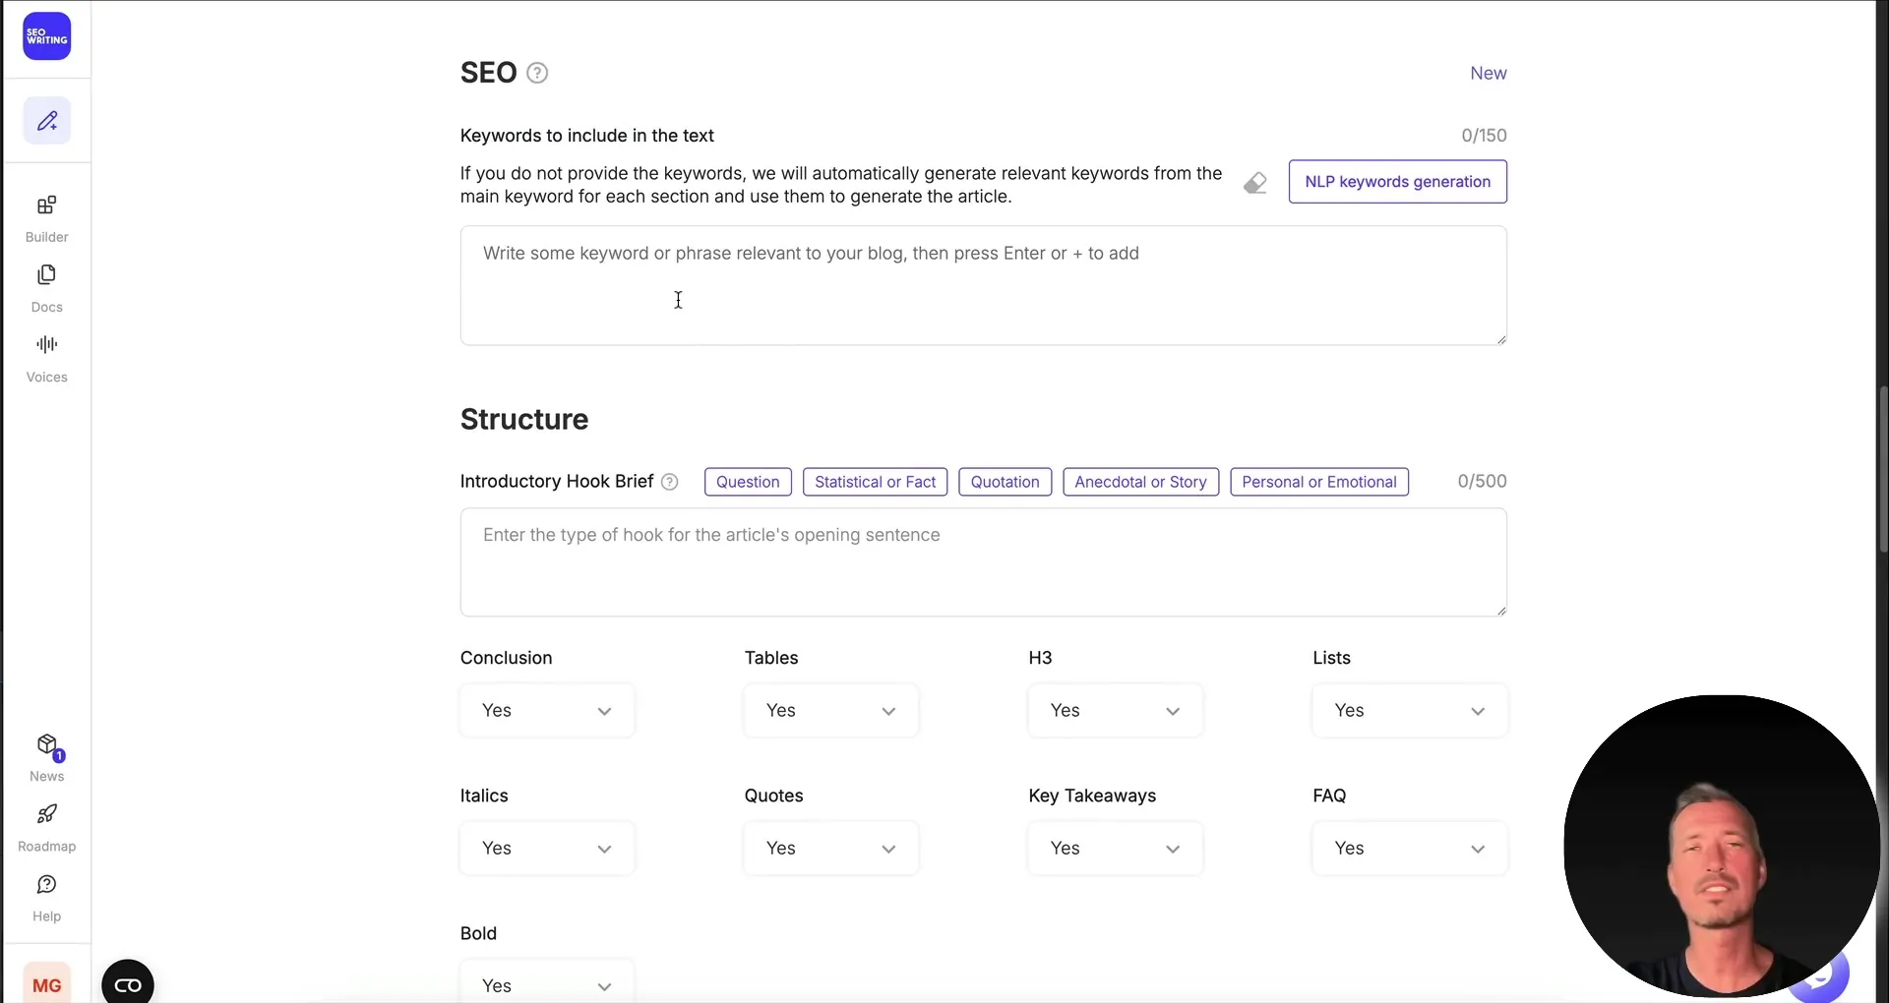Open the Introductory Hook Brief help tooltip
Screen dimensions: 1889x1003
tap(670, 482)
